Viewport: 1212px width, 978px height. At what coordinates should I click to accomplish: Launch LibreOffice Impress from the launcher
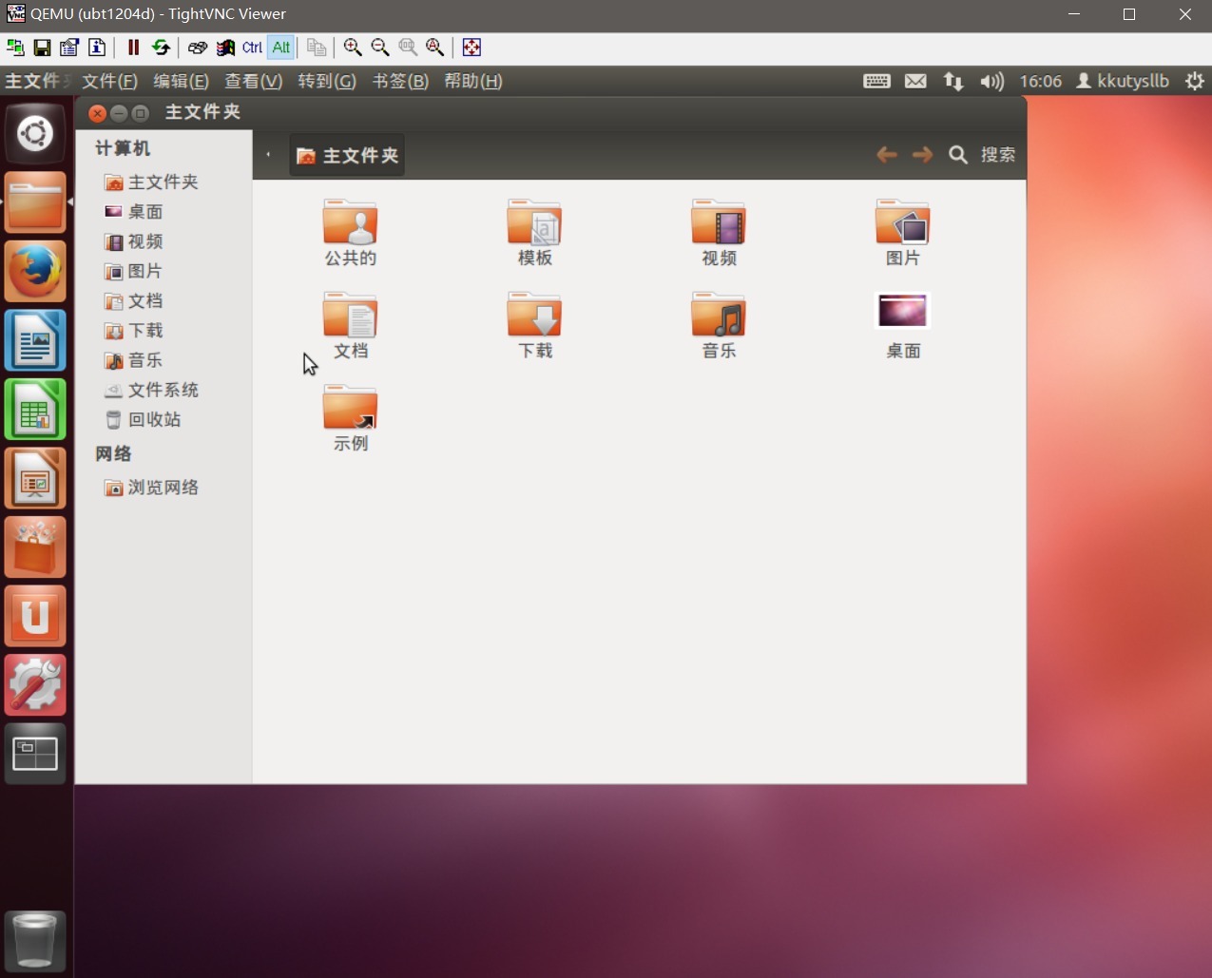tap(35, 478)
